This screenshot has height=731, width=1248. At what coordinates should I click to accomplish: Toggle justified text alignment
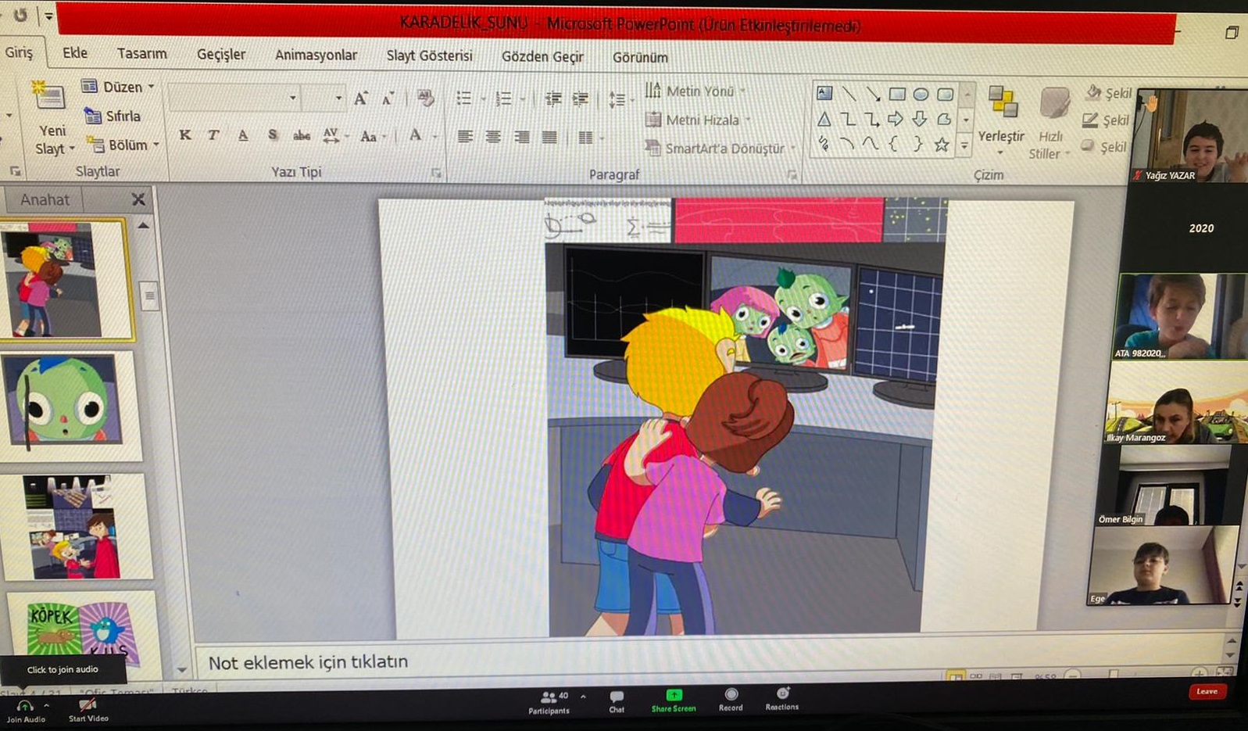[x=549, y=138]
